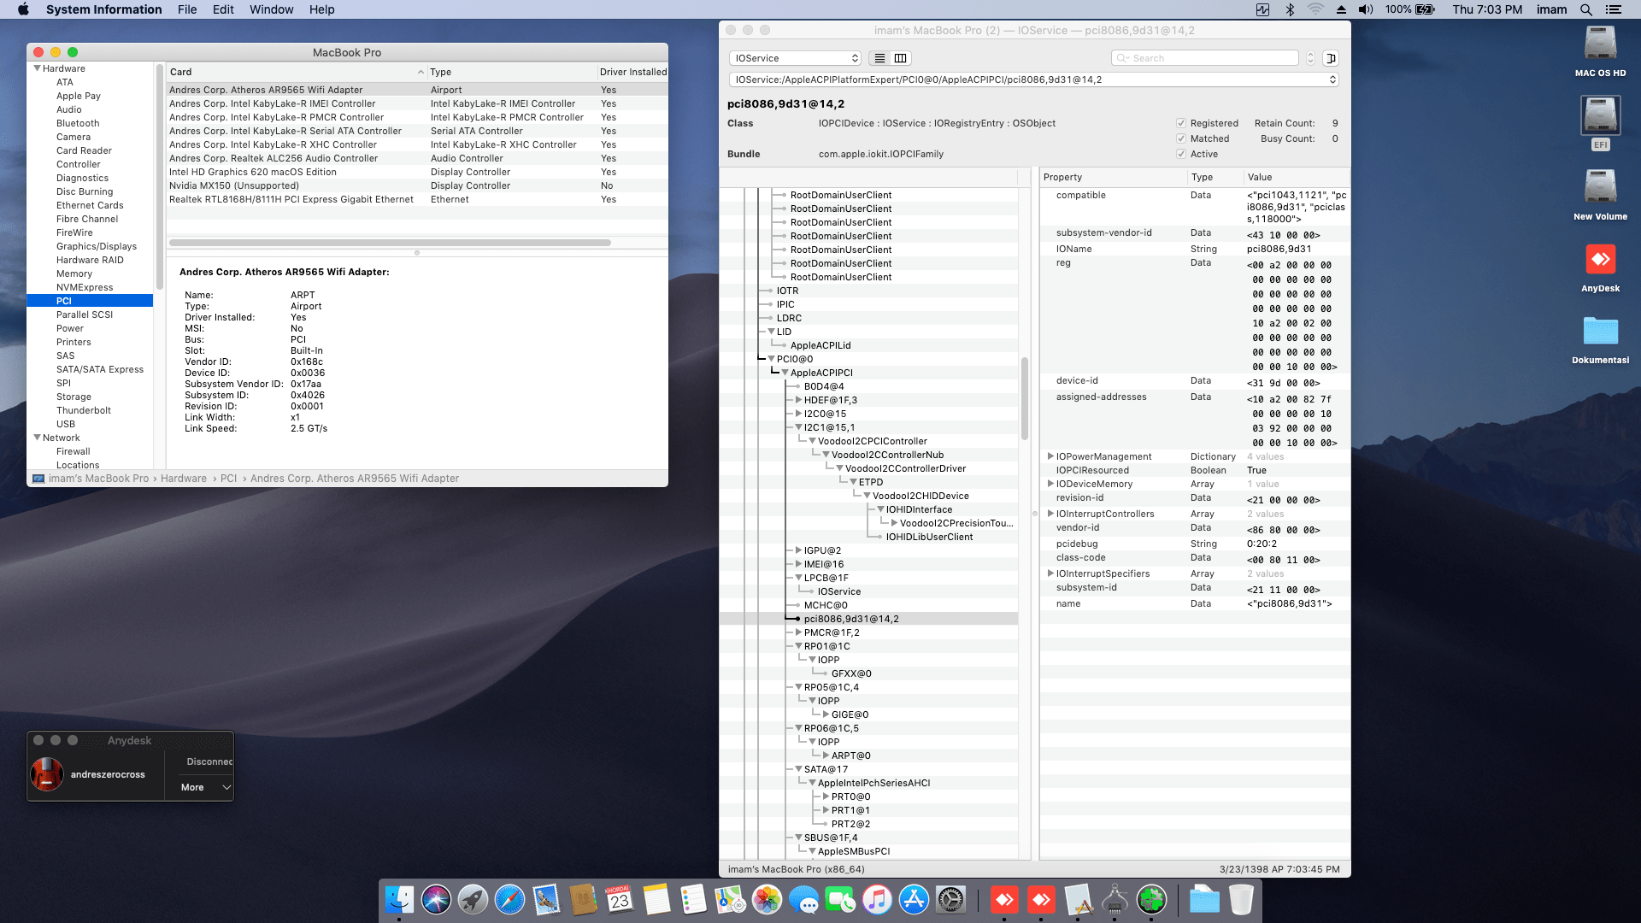This screenshot has height=923, width=1641.
Task: Click the IORegistry tree vertical scrollbar
Action: 1024,398
